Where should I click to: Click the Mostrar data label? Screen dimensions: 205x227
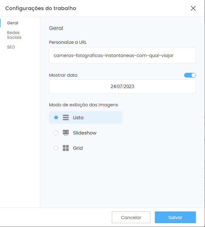63,75
